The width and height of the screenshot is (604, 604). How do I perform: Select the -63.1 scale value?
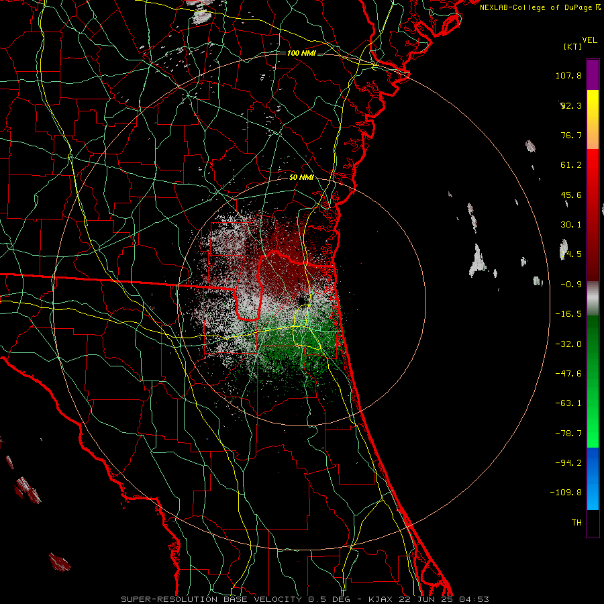(x=568, y=403)
